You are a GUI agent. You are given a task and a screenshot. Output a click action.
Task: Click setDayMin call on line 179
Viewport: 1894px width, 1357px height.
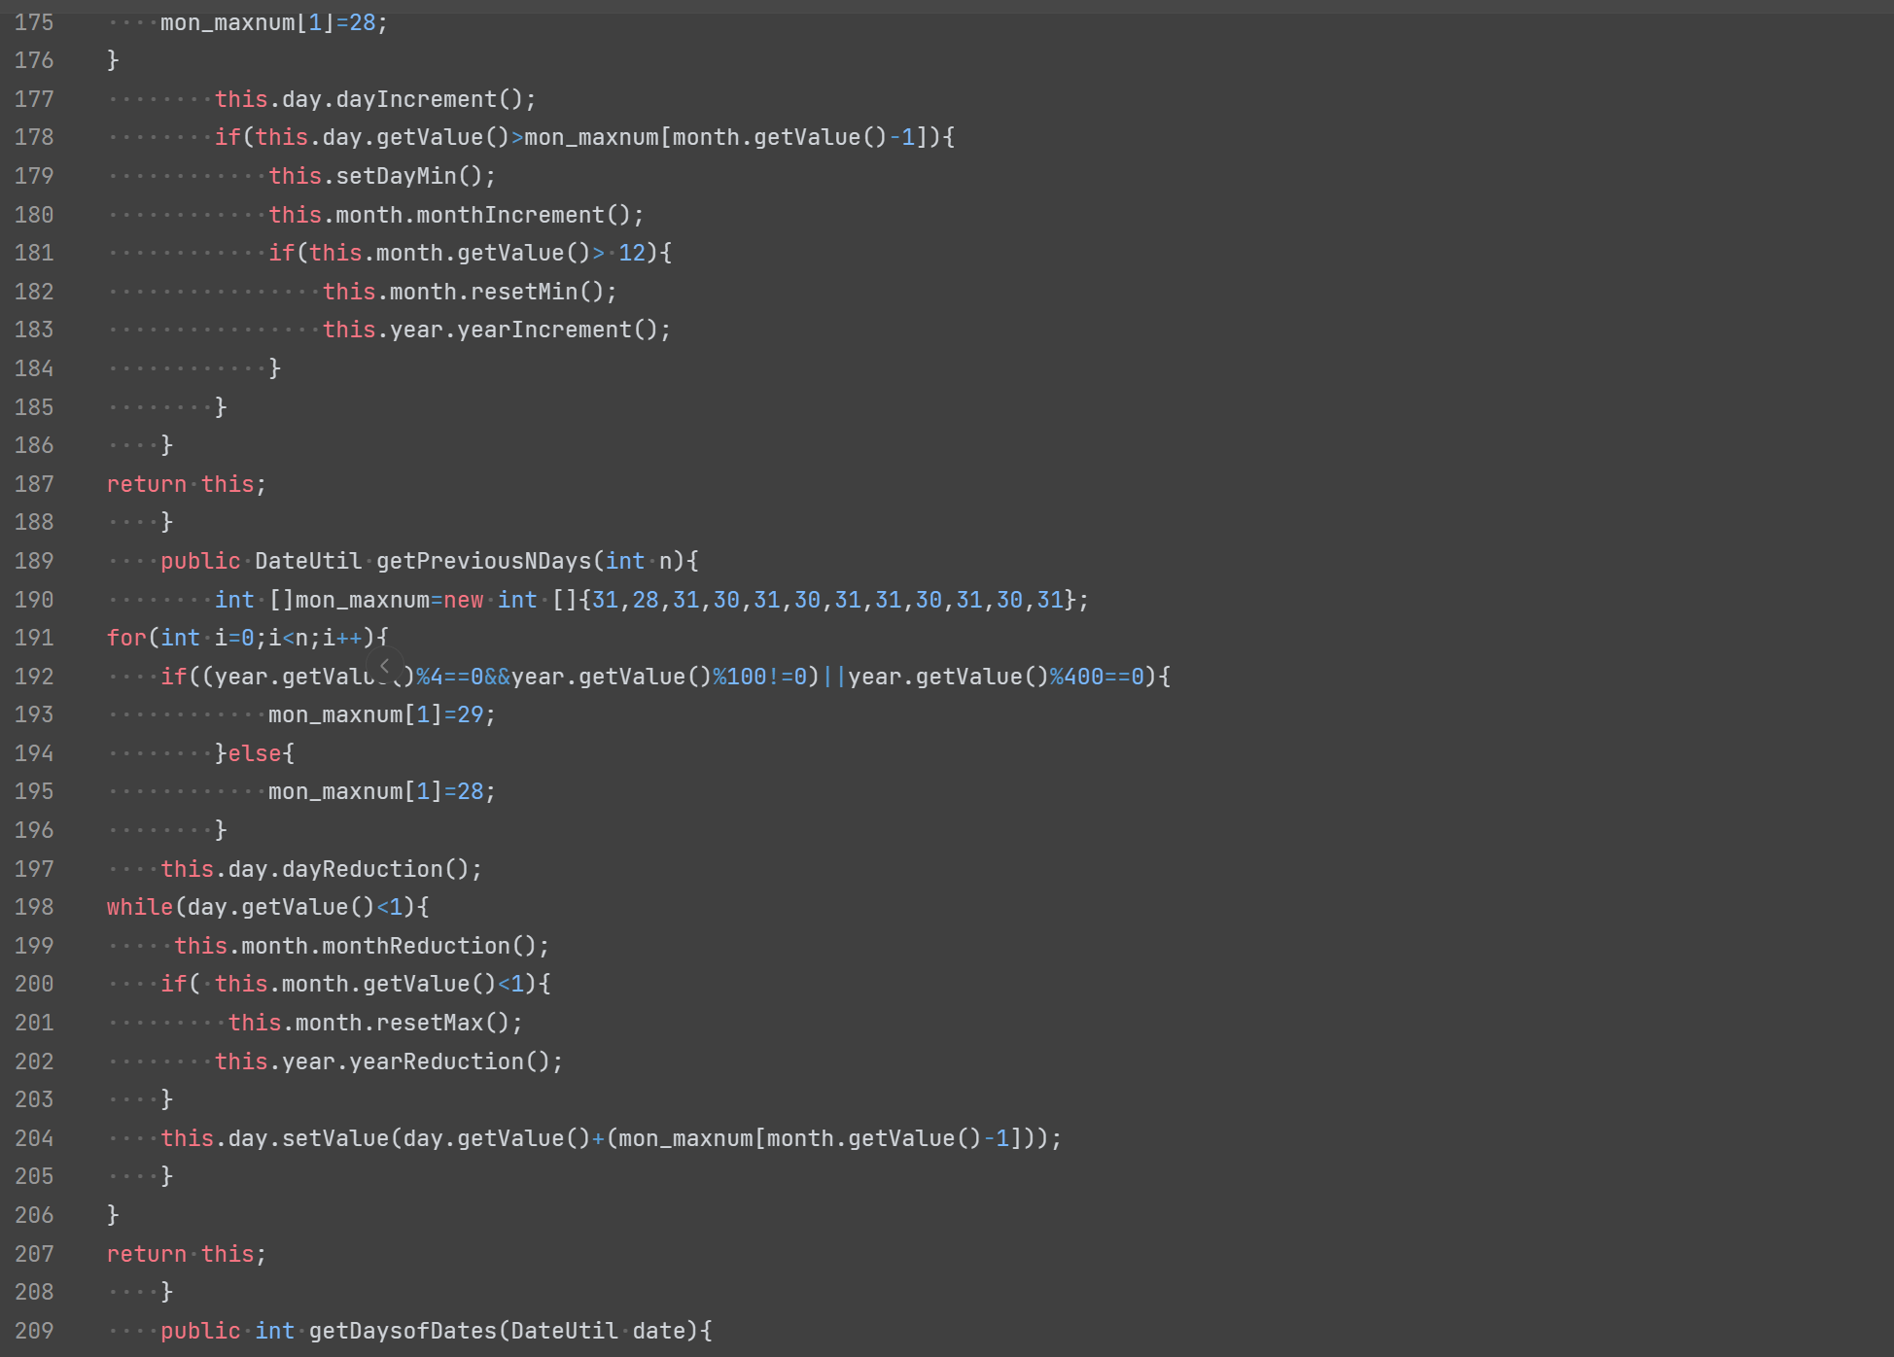[396, 176]
